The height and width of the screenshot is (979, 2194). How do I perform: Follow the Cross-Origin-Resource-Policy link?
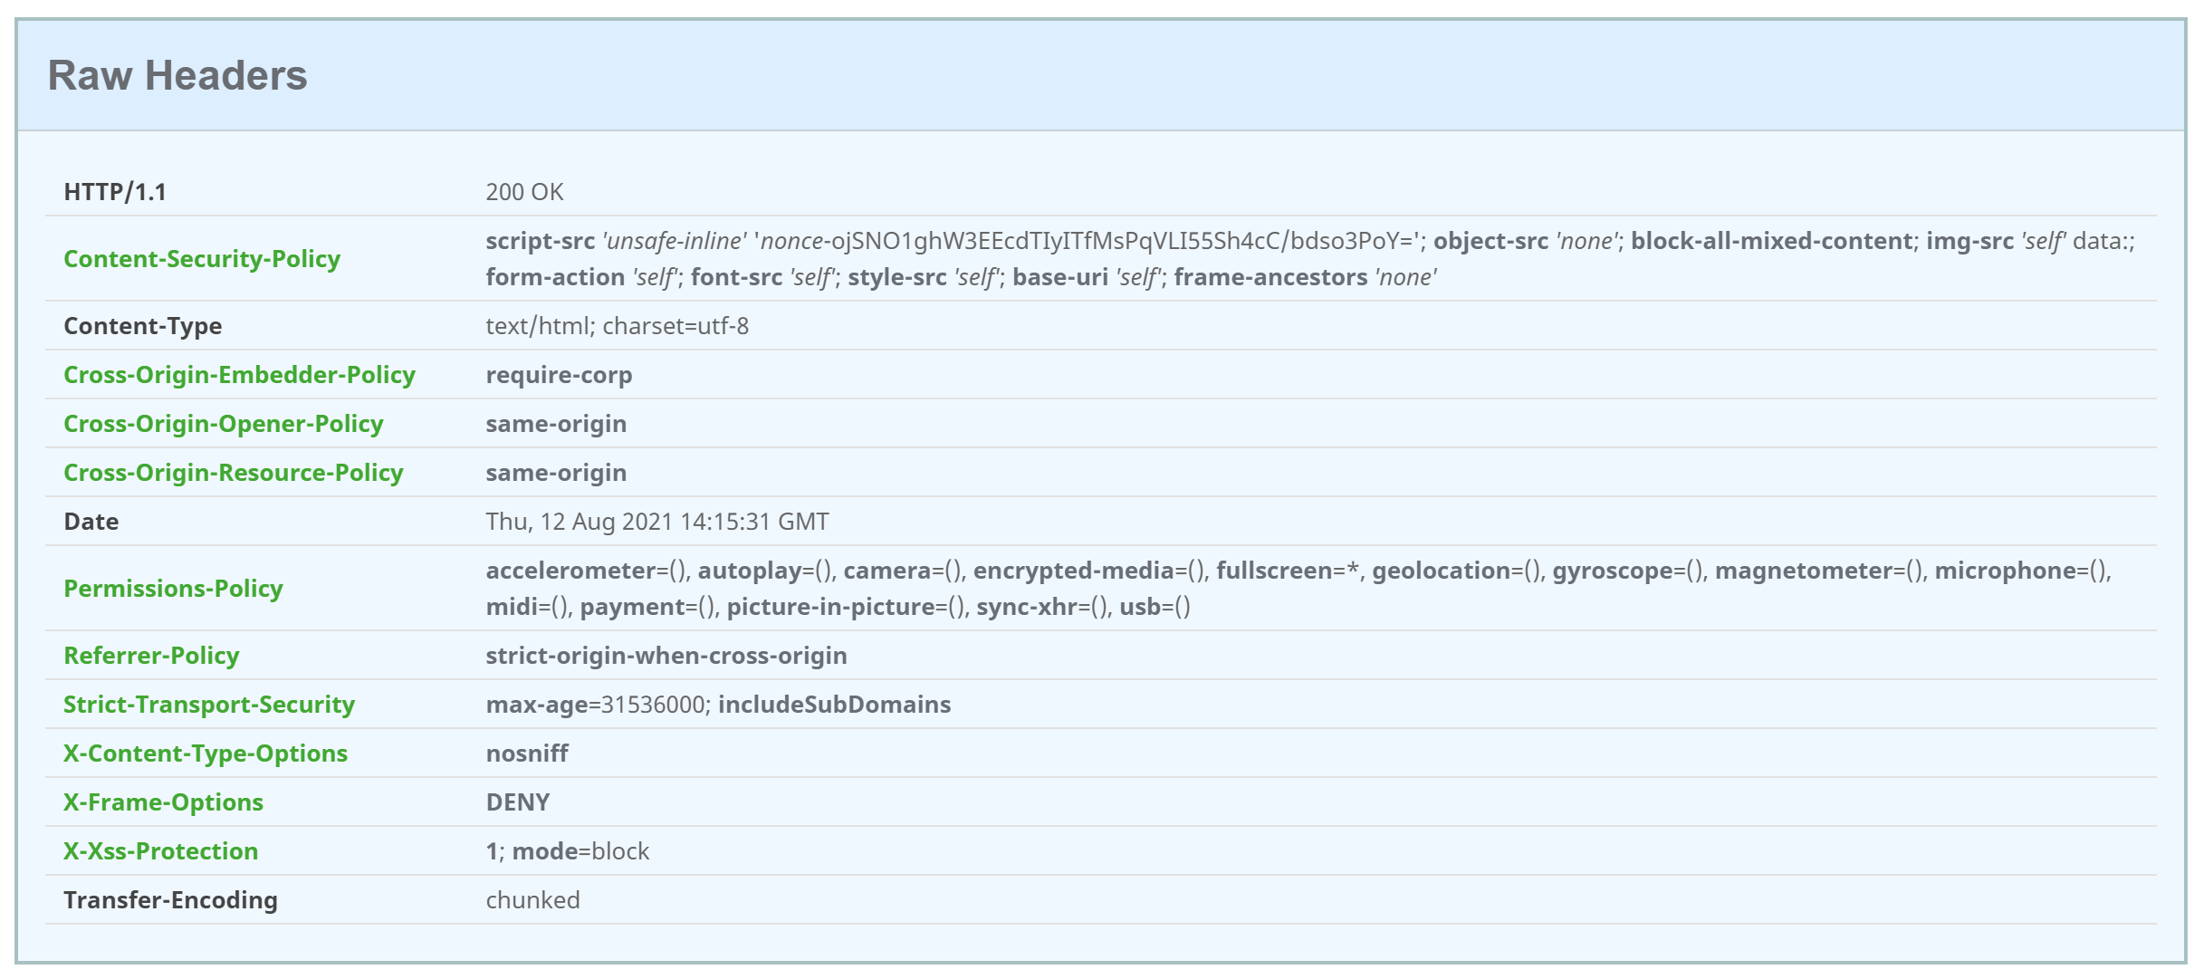[x=233, y=473]
